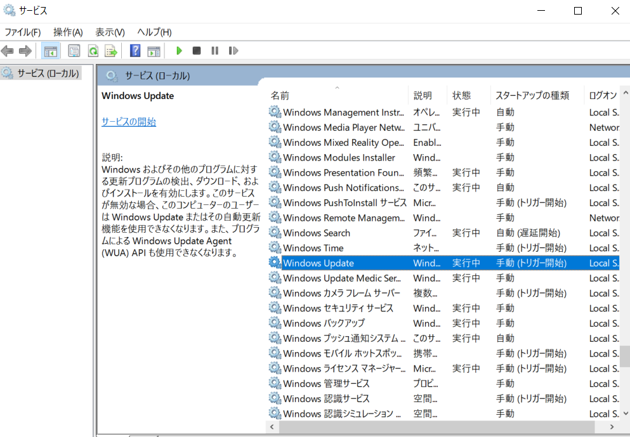Select the Windows Media Player Network row
The height and width of the screenshot is (437, 630).
pos(443,127)
